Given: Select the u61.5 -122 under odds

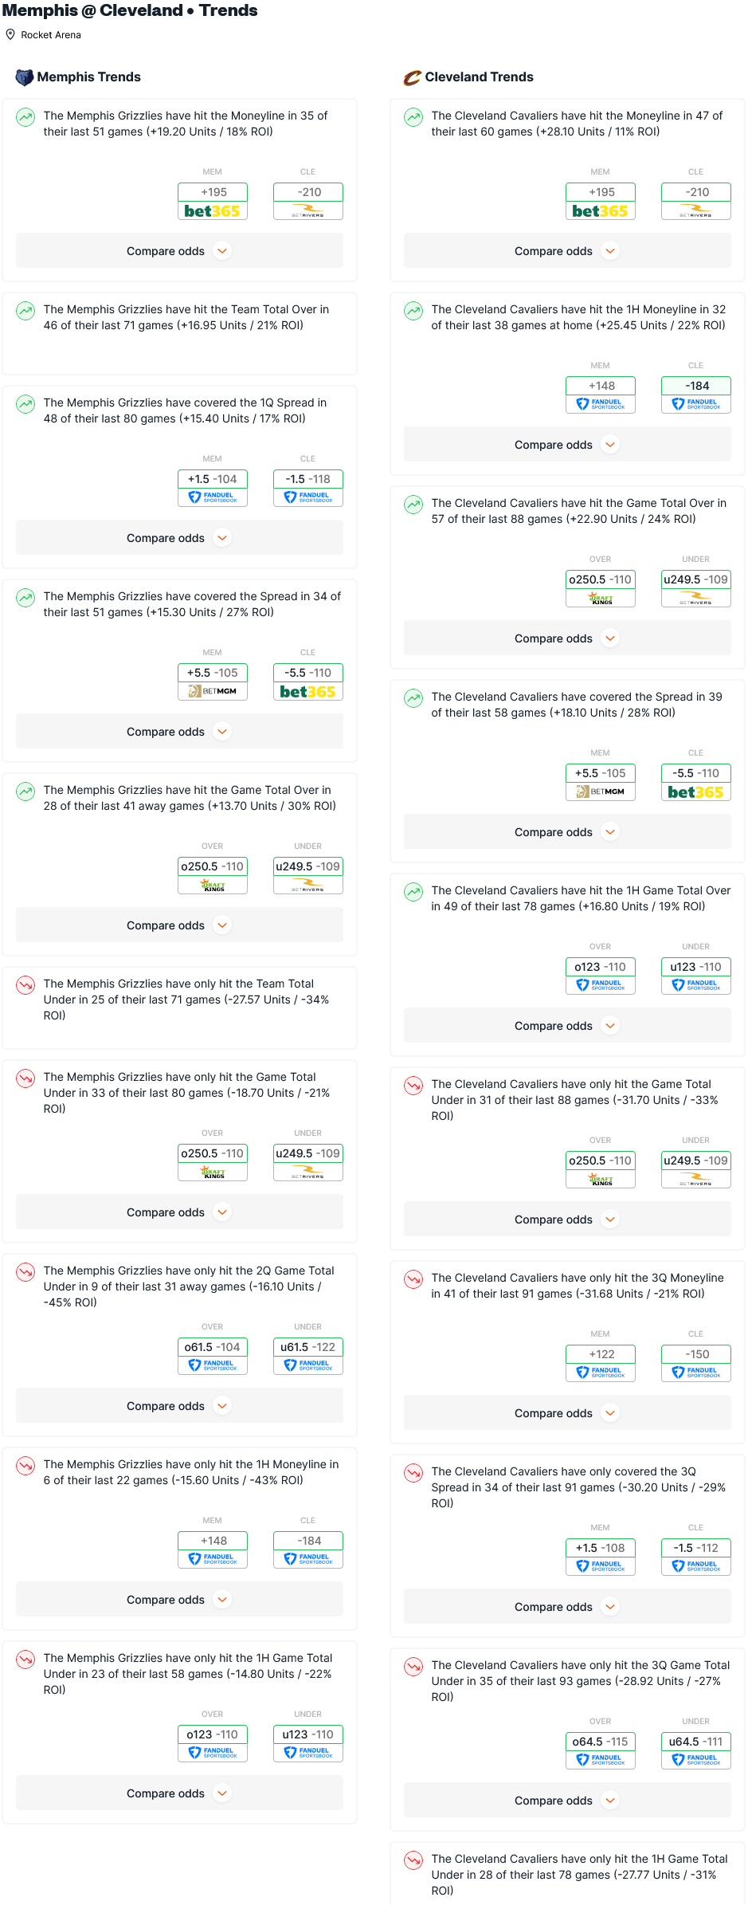Looking at the screenshot, I should 307,1347.
